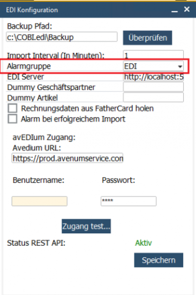Click the Dummy Geschäftspartner field
This screenshot has width=196, height=295.
(x=153, y=87)
